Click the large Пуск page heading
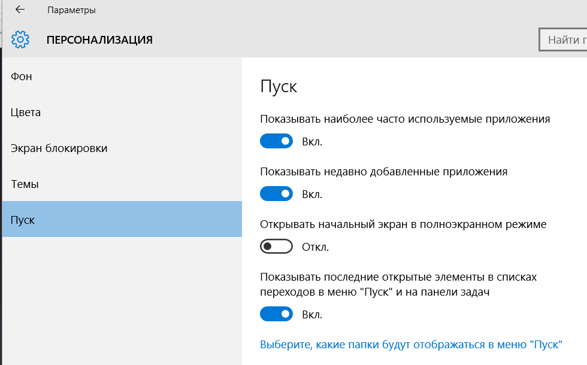This screenshot has height=365, width=587. pos(279,87)
